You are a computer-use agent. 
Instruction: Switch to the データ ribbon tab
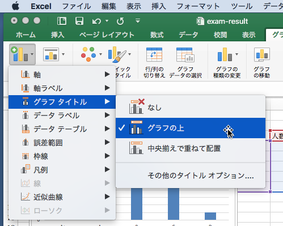click(188, 35)
